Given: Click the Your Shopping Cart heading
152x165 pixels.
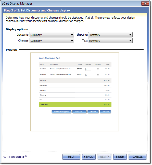Looking at the screenshot, I should [x=49, y=58].
